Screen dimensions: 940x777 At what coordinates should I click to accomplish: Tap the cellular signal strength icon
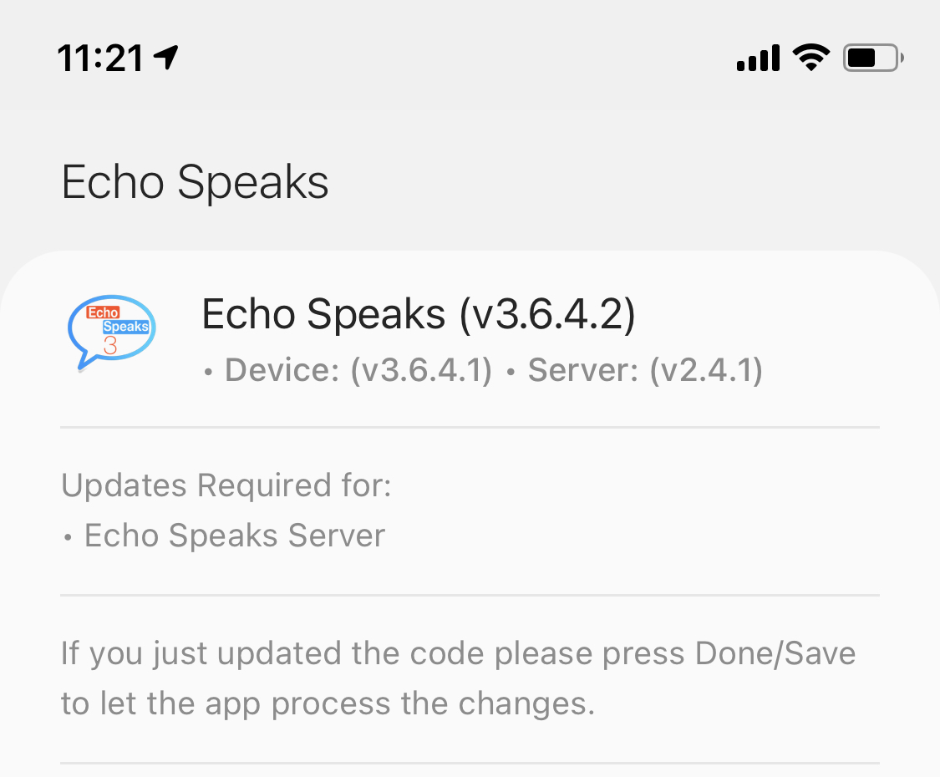[757, 57]
